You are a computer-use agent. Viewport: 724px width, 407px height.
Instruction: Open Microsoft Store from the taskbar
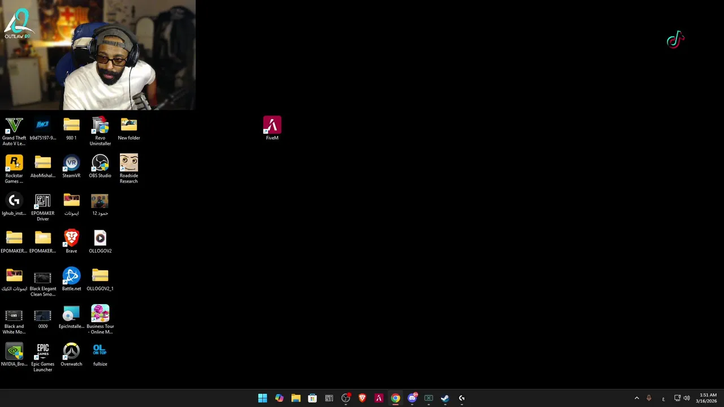312,398
